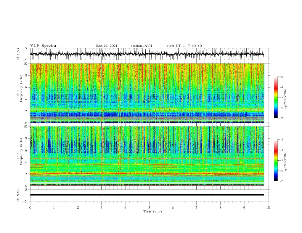Click the '3' tick on time axis

(x=101, y=207)
